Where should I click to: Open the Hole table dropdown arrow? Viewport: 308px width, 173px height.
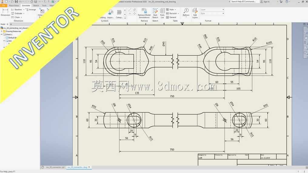pyautogui.click(x=175, y=10)
